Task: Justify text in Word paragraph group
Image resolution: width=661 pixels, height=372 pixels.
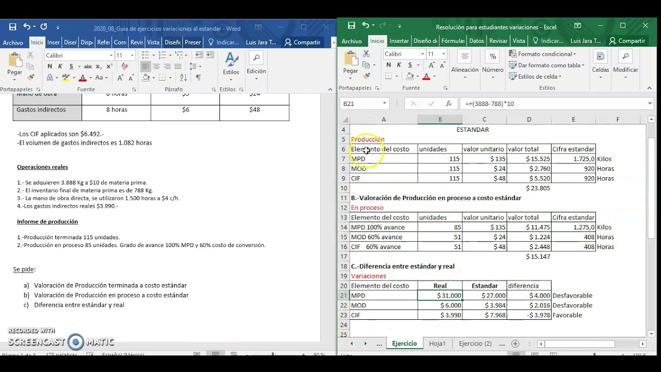Action: click(178, 66)
